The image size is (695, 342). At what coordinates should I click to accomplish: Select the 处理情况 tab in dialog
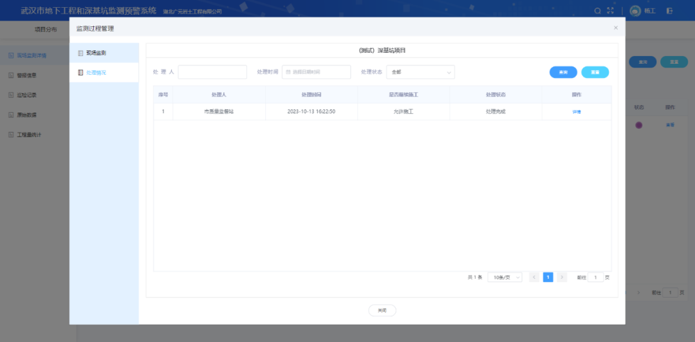pyautogui.click(x=97, y=73)
